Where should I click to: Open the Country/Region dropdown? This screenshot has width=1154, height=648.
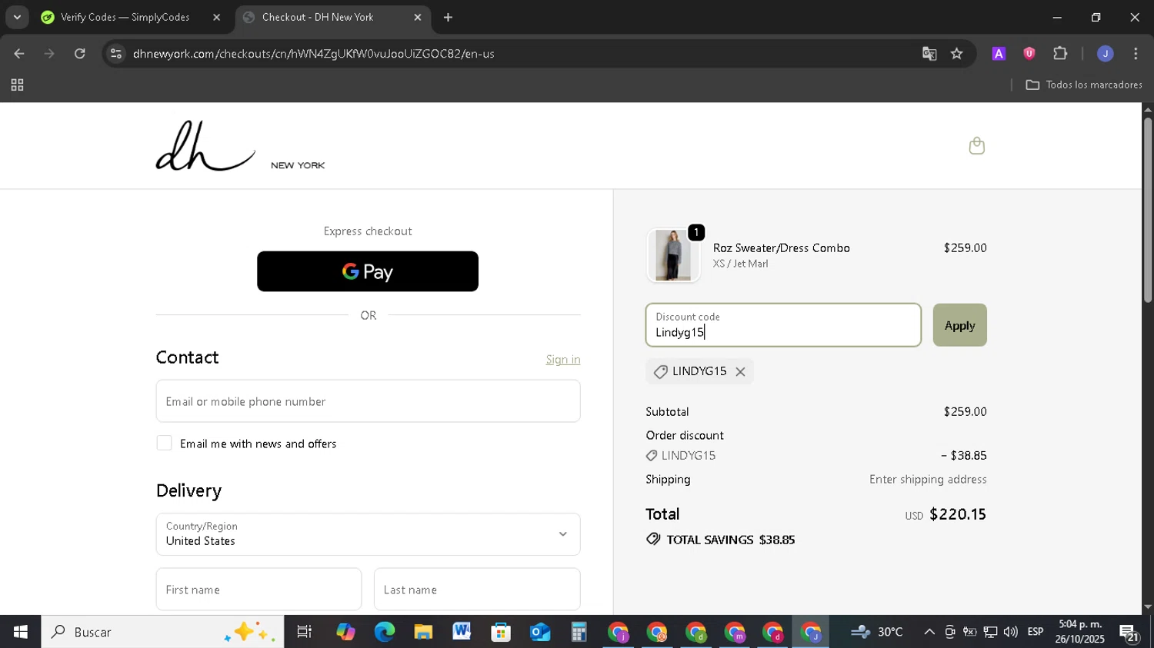368,534
